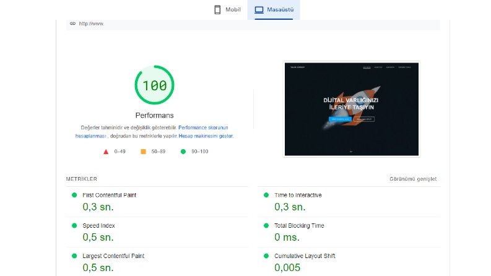Screen dimensions: 491x276
Task: Click the red triangle 0–49 legend icon
Action: 106,152
